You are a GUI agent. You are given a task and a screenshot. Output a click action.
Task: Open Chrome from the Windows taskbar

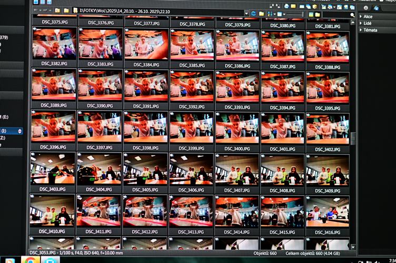coord(31,259)
